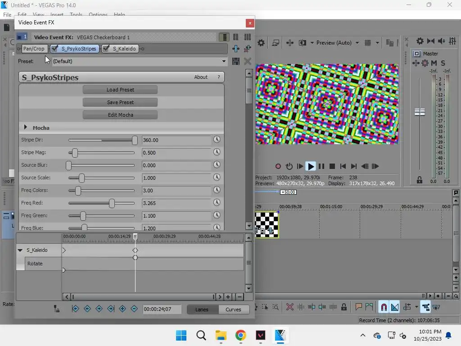461x346 pixels.
Task: Play from start in preview transport
Action: point(300,167)
